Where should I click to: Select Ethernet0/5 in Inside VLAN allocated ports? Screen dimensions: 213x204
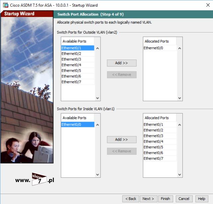point(160,147)
